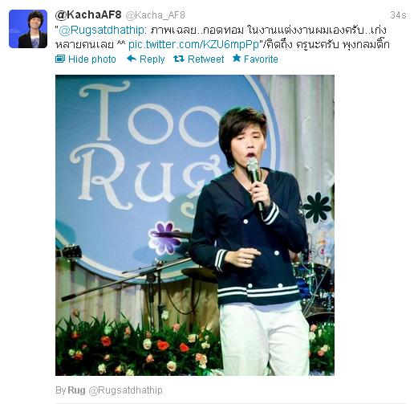Viewport: 418px width, 404px height.
Task: Open @Rugsatdhathip mention in tweet text
Action: click(x=101, y=31)
